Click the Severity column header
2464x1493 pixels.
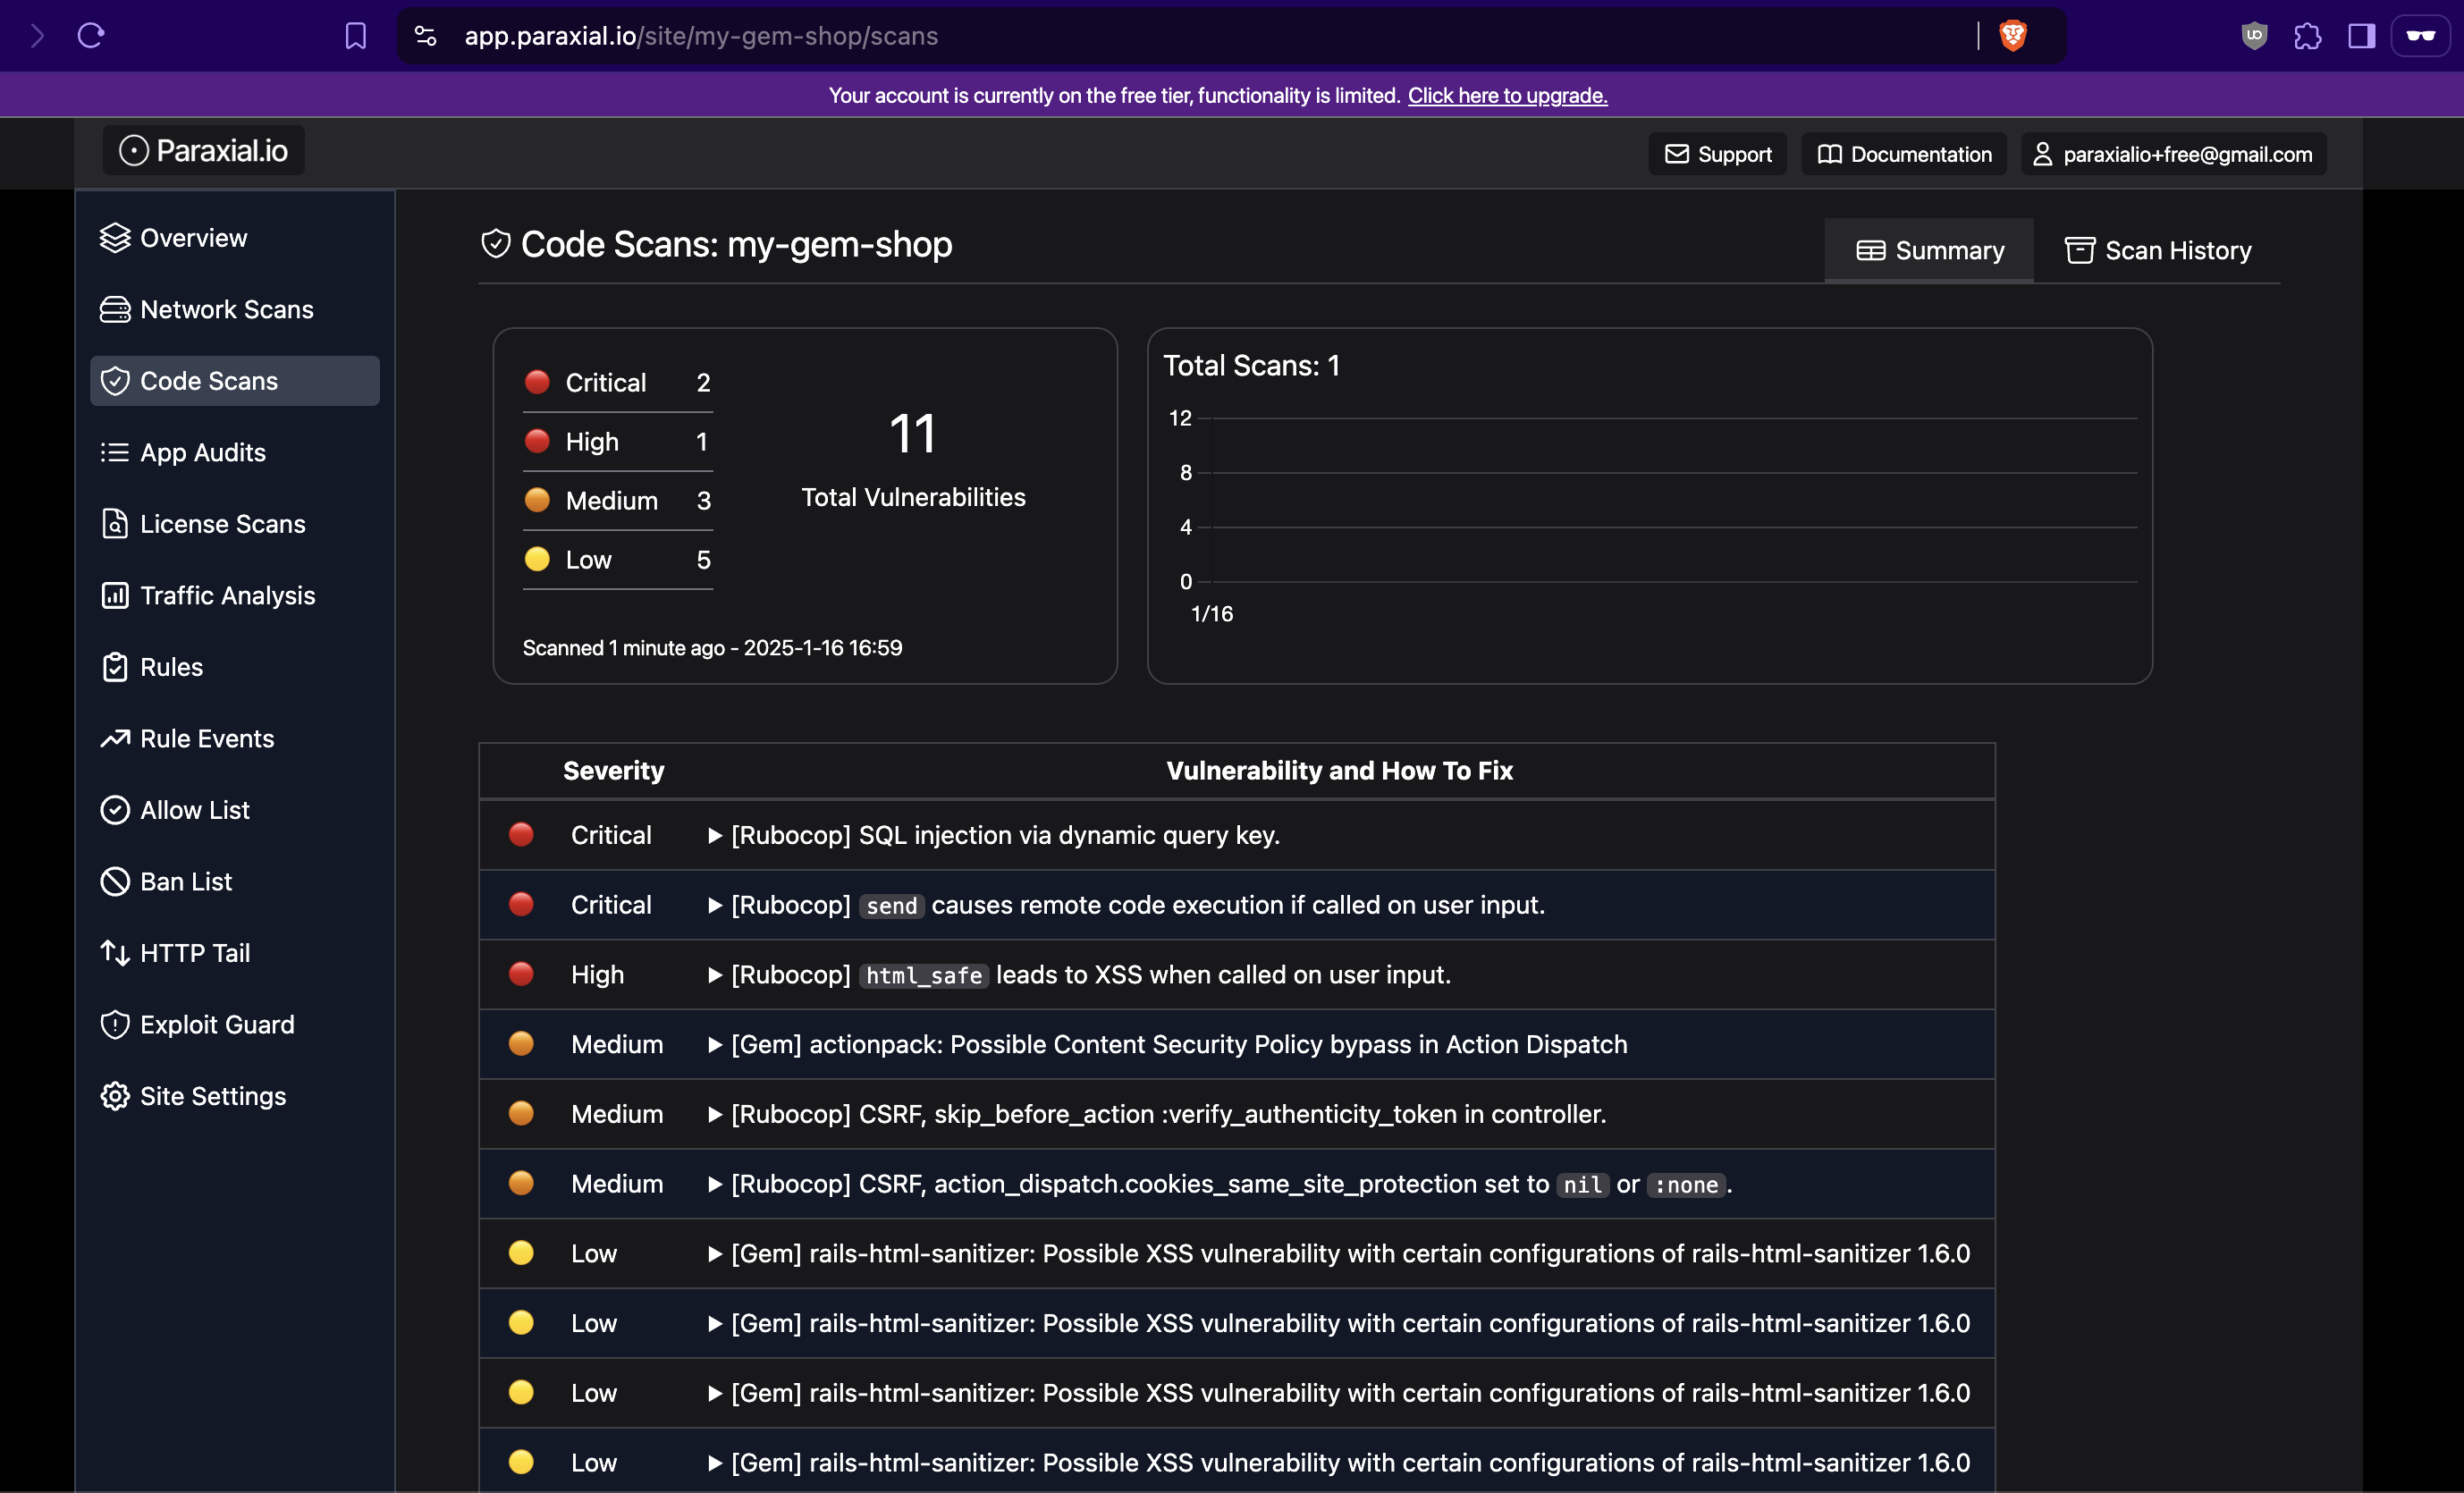pos(613,771)
